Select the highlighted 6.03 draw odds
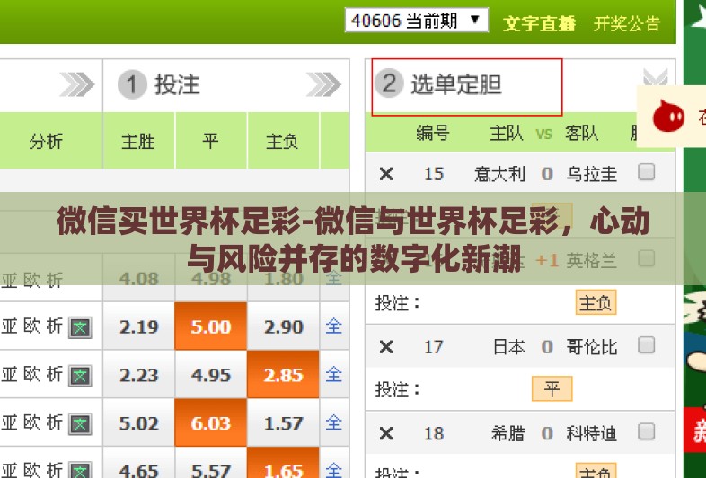Viewport: 706px width, 478px height. tap(211, 422)
